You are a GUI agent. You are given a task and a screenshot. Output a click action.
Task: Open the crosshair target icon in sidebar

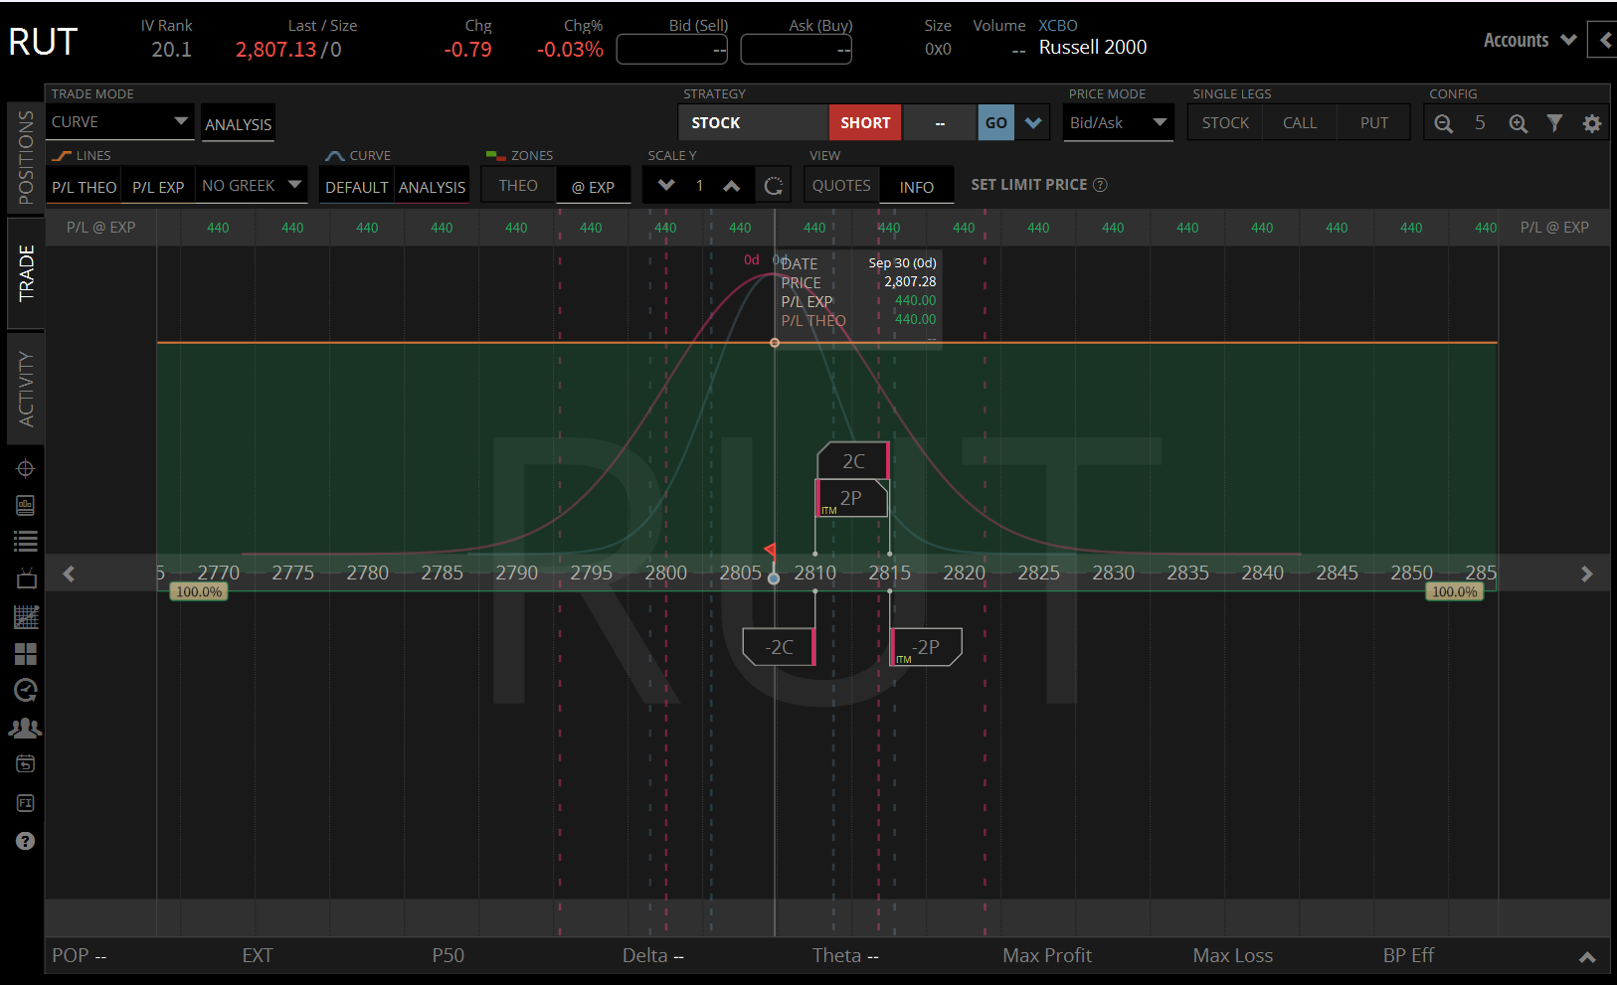tap(26, 468)
